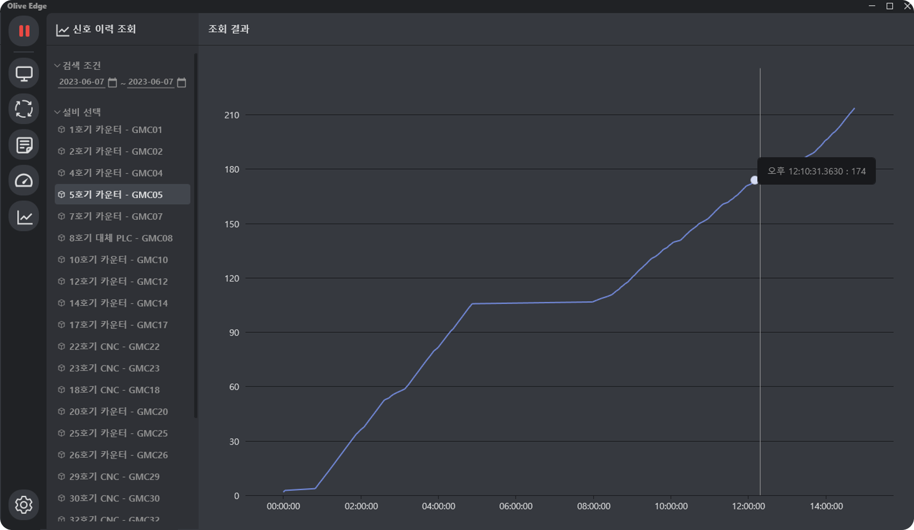Image resolution: width=914 pixels, height=530 pixels.
Task: Open the signal history chart icon
Action: [x=24, y=216]
